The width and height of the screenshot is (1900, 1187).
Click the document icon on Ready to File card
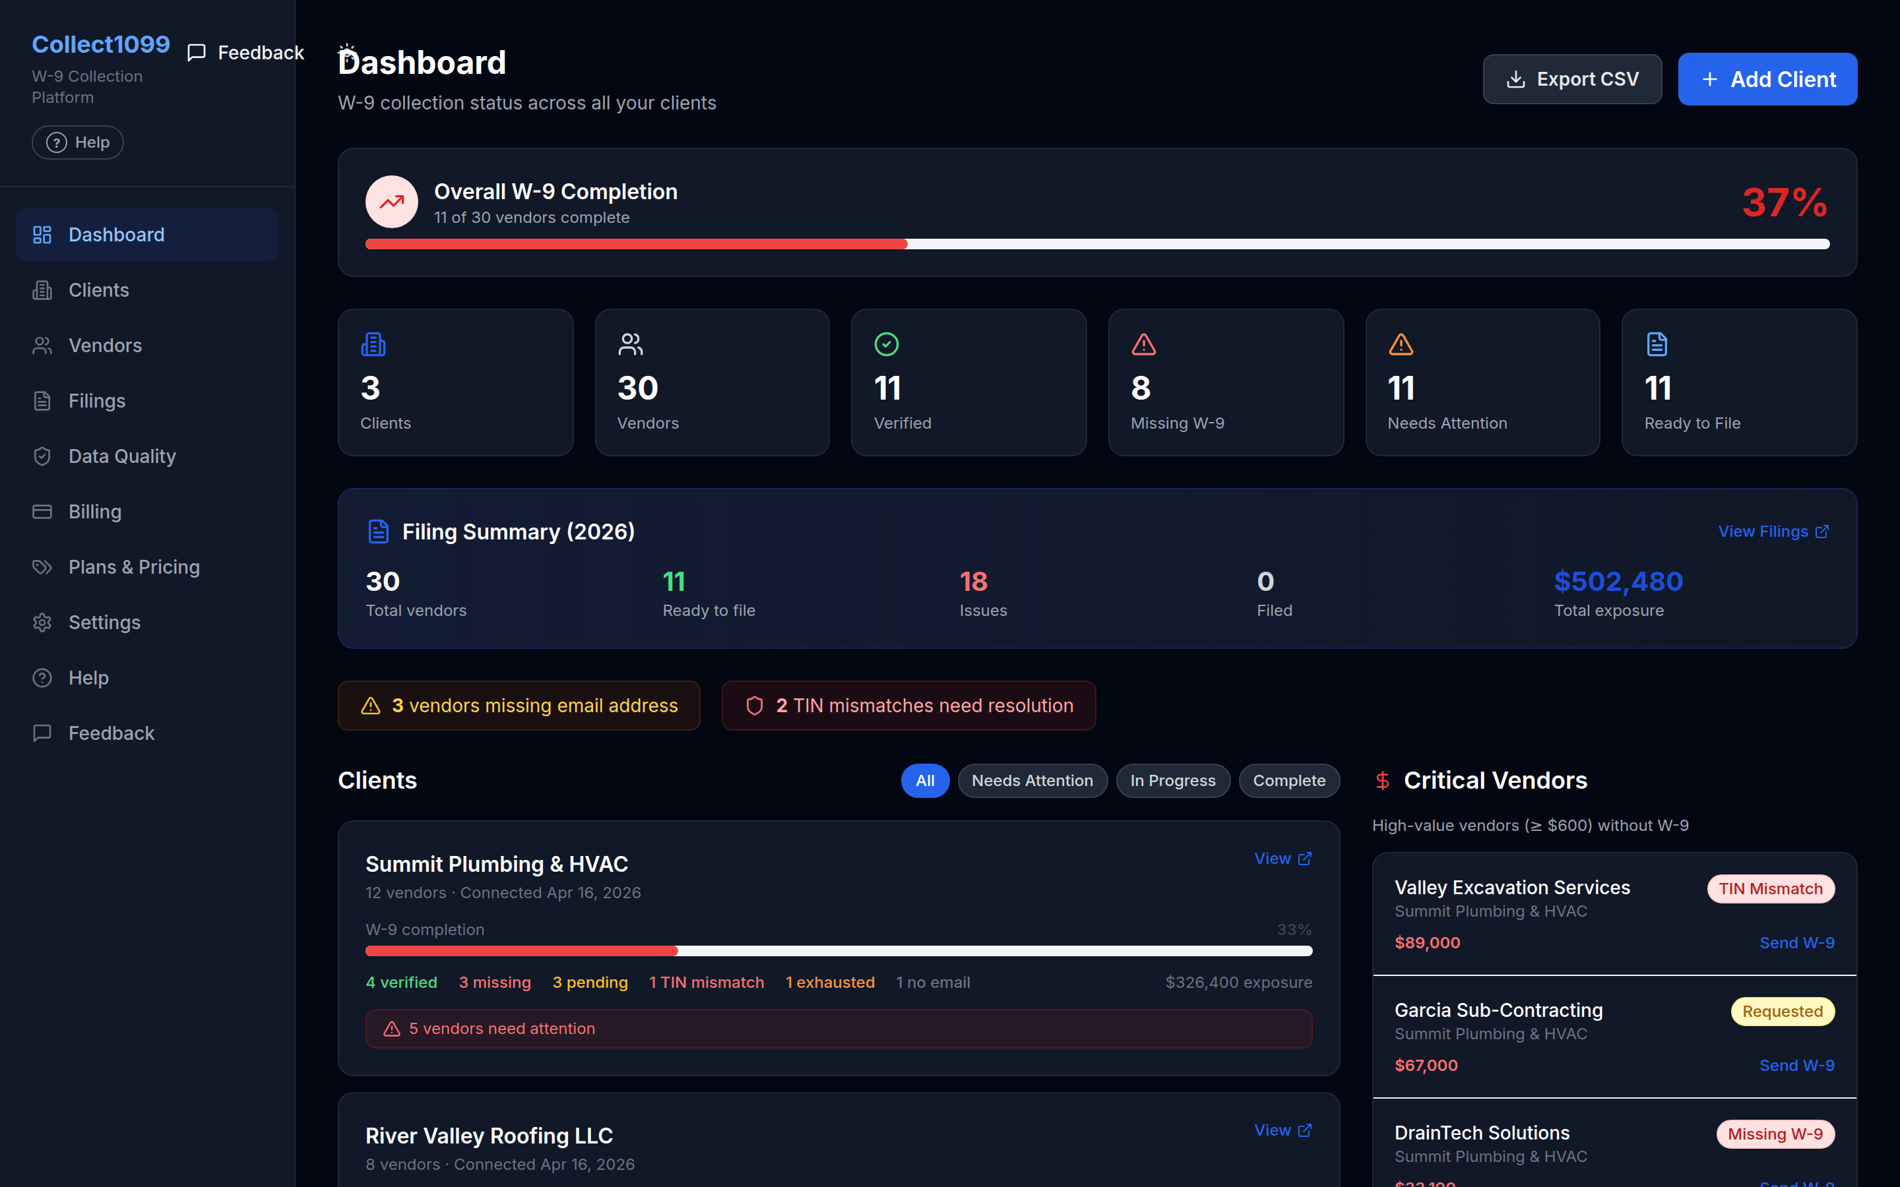(x=1657, y=344)
